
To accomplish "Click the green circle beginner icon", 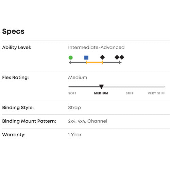I will point(71,57).
